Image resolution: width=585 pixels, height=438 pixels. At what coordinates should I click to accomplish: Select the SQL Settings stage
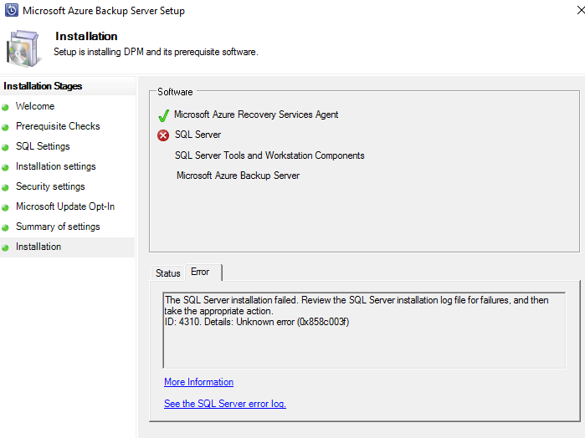[43, 146]
